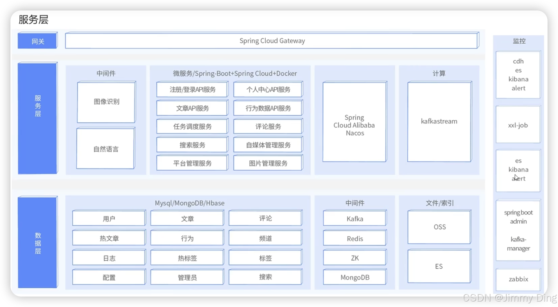The image size is (558, 307).
Task: Click the xxl-job monitoring box
Action: click(x=518, y=125)
